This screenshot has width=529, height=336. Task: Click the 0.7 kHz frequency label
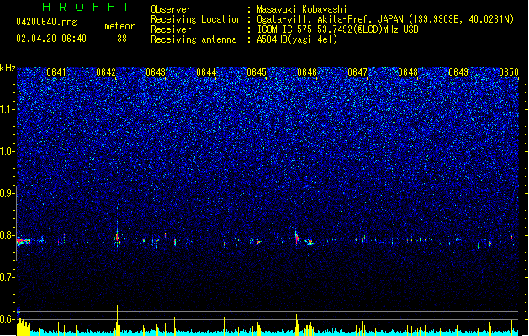7,277
